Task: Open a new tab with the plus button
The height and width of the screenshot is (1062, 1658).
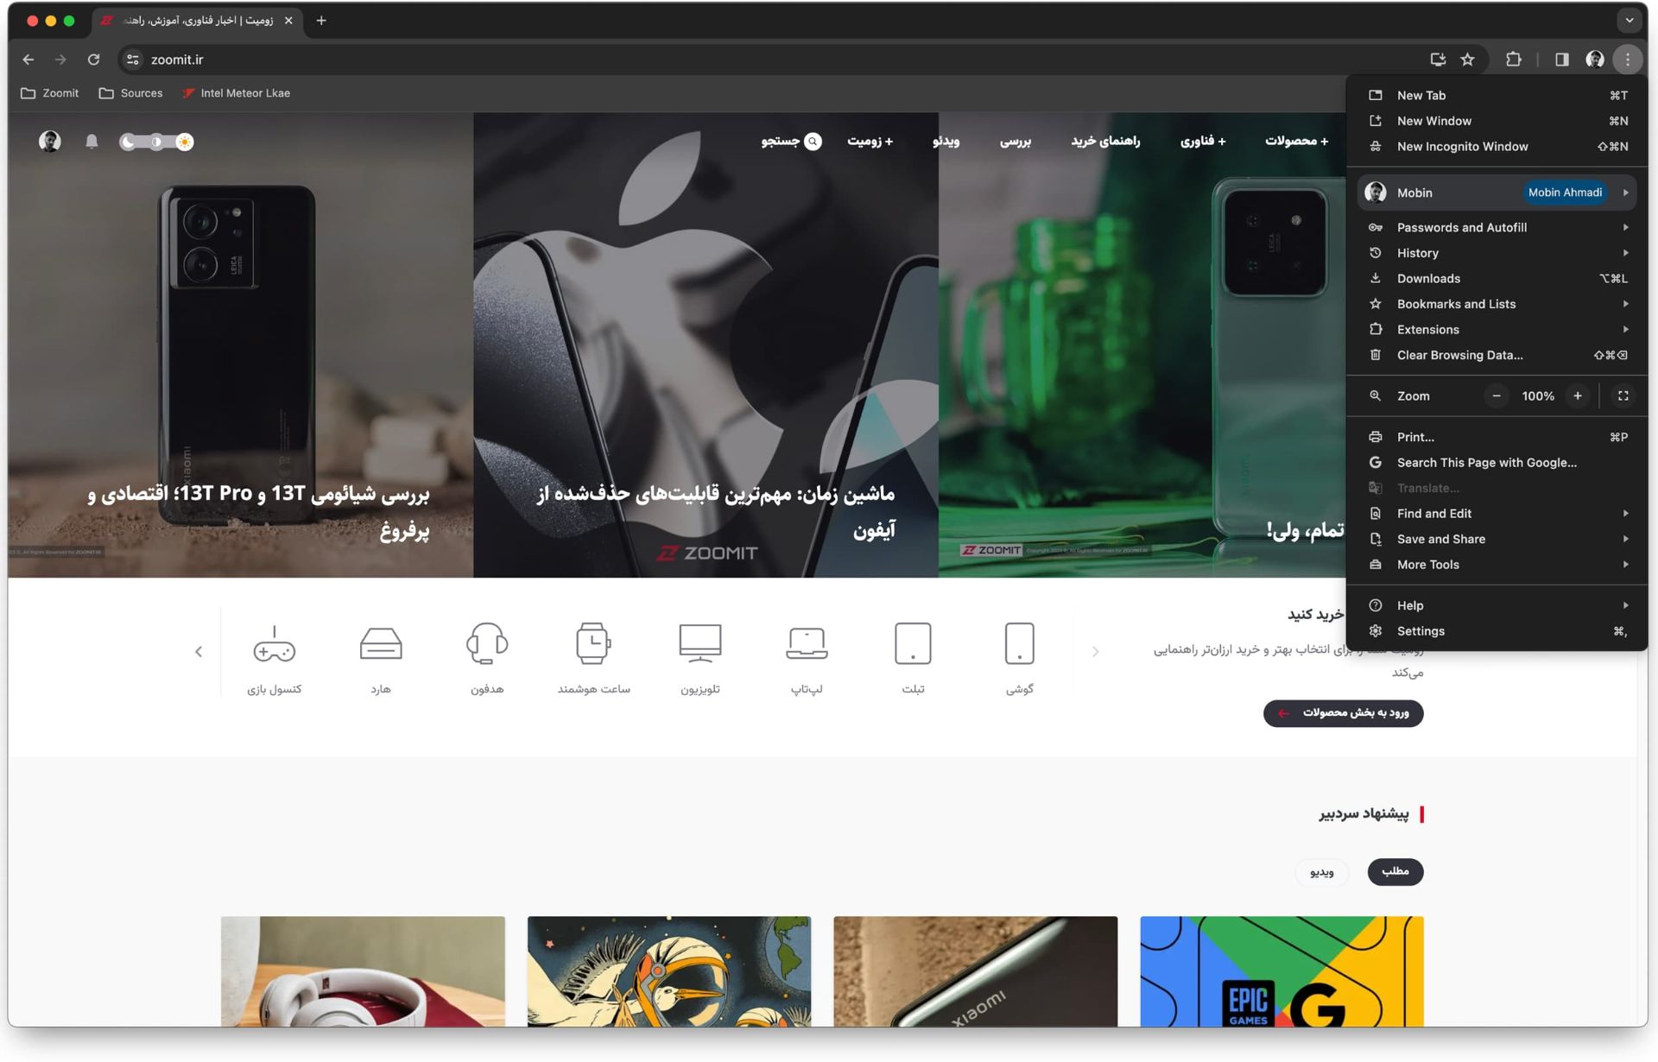Action: point(321,21)
